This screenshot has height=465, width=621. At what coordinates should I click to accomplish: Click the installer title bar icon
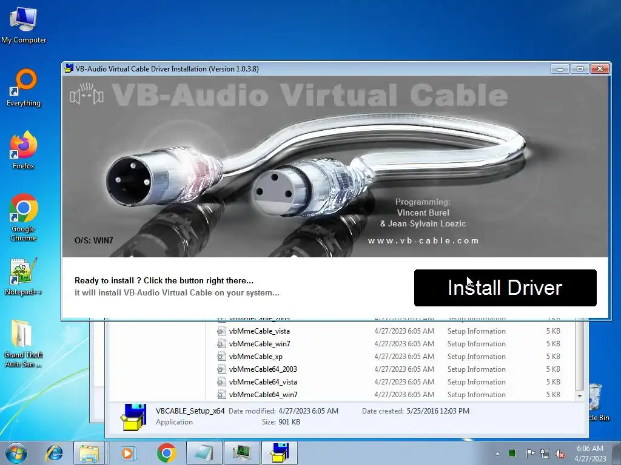(69, 68)
